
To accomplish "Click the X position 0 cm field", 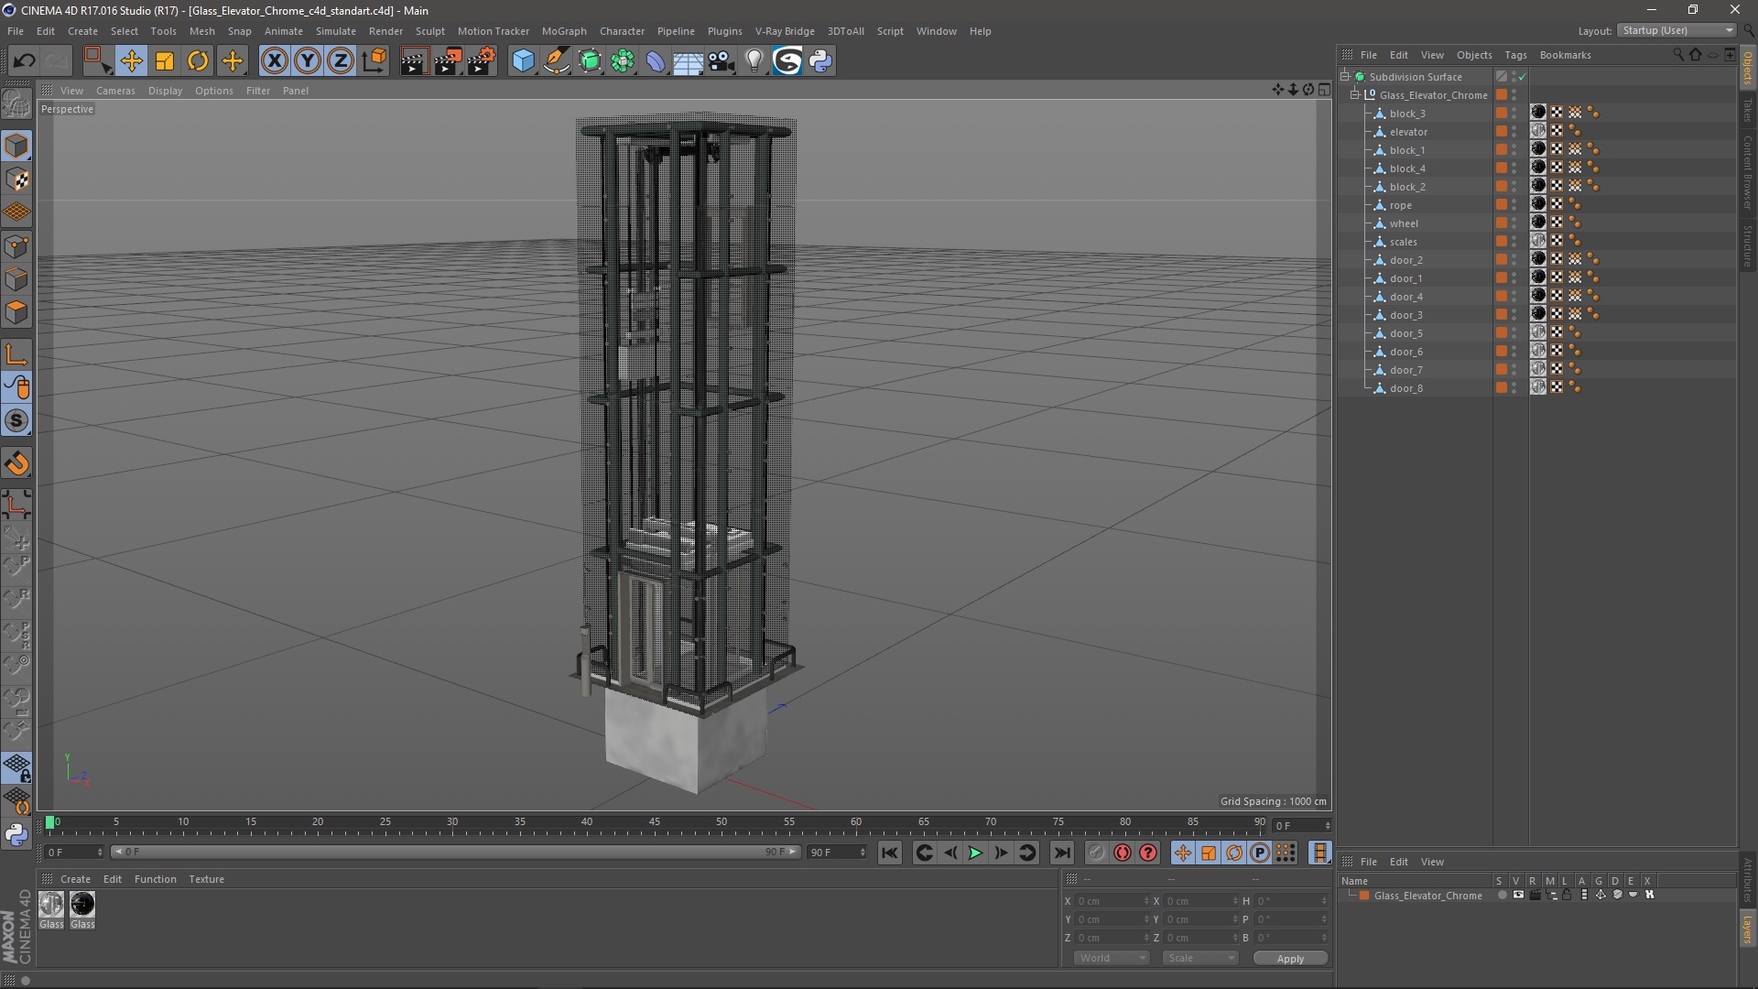I will (1112, 901).
